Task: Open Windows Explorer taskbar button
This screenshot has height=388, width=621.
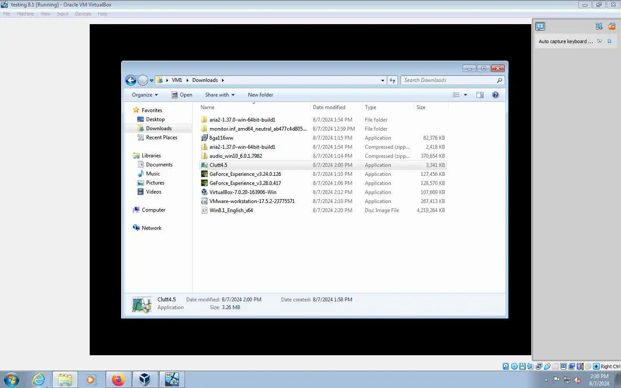Action: tap(65, 379)
